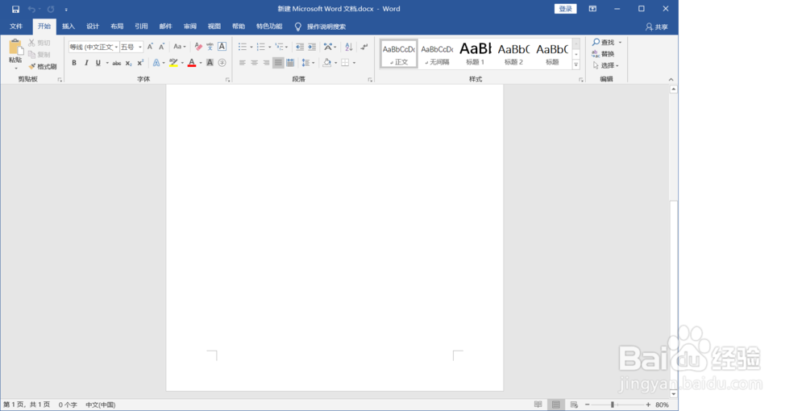Click the Redo icon in title bar

pyautogui.click(x=51, y=9)
